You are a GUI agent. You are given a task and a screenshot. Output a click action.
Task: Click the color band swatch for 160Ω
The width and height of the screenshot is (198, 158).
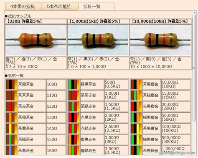12,150
